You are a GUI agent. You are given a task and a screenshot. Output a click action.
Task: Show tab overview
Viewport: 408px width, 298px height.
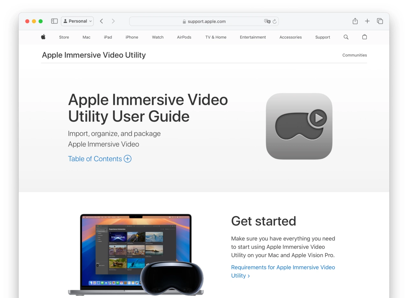tap(380, 21)
